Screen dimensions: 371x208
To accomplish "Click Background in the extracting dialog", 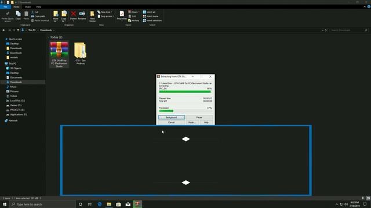I will (172, 117).
